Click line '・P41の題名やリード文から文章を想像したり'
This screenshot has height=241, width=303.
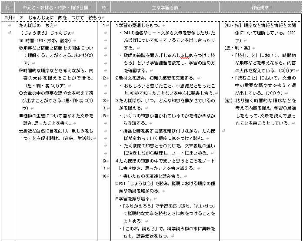pyautogui.click(x=167, y=33)
